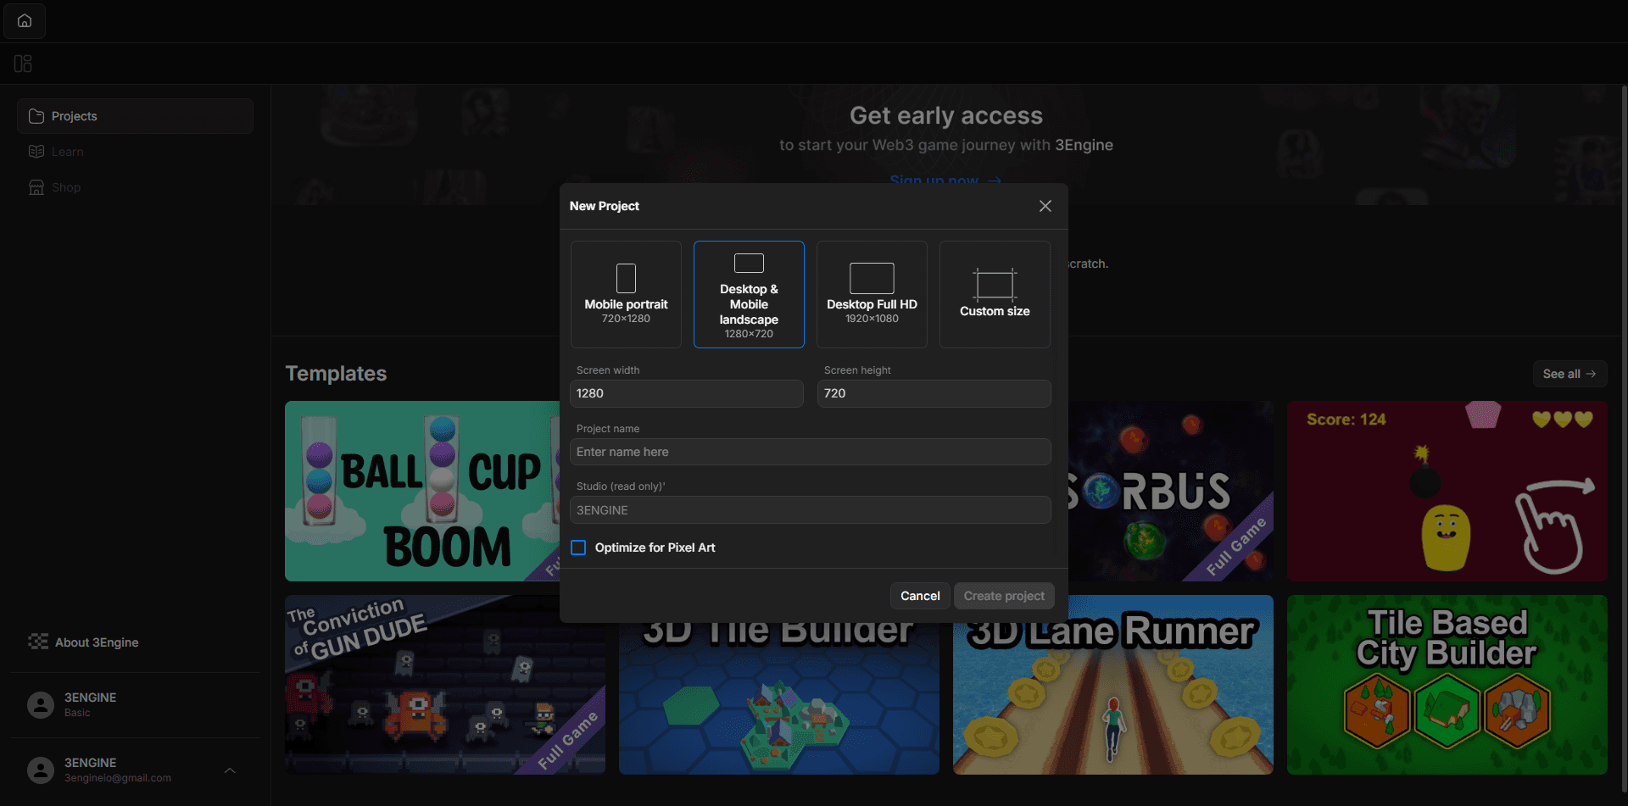Open Sorbus template thumbnail

click(1171, 491)
